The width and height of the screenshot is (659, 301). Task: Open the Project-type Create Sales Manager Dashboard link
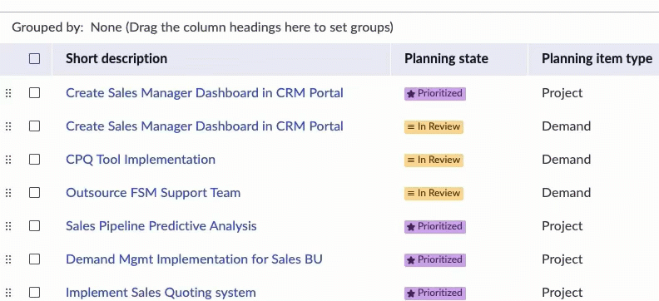pos(204,93)
